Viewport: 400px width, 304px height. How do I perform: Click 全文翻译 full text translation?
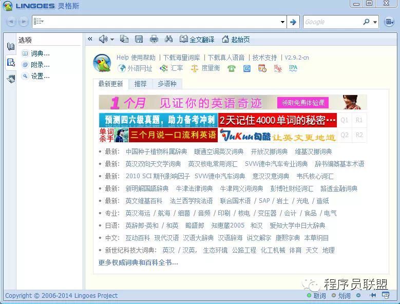tap(197, 39)
